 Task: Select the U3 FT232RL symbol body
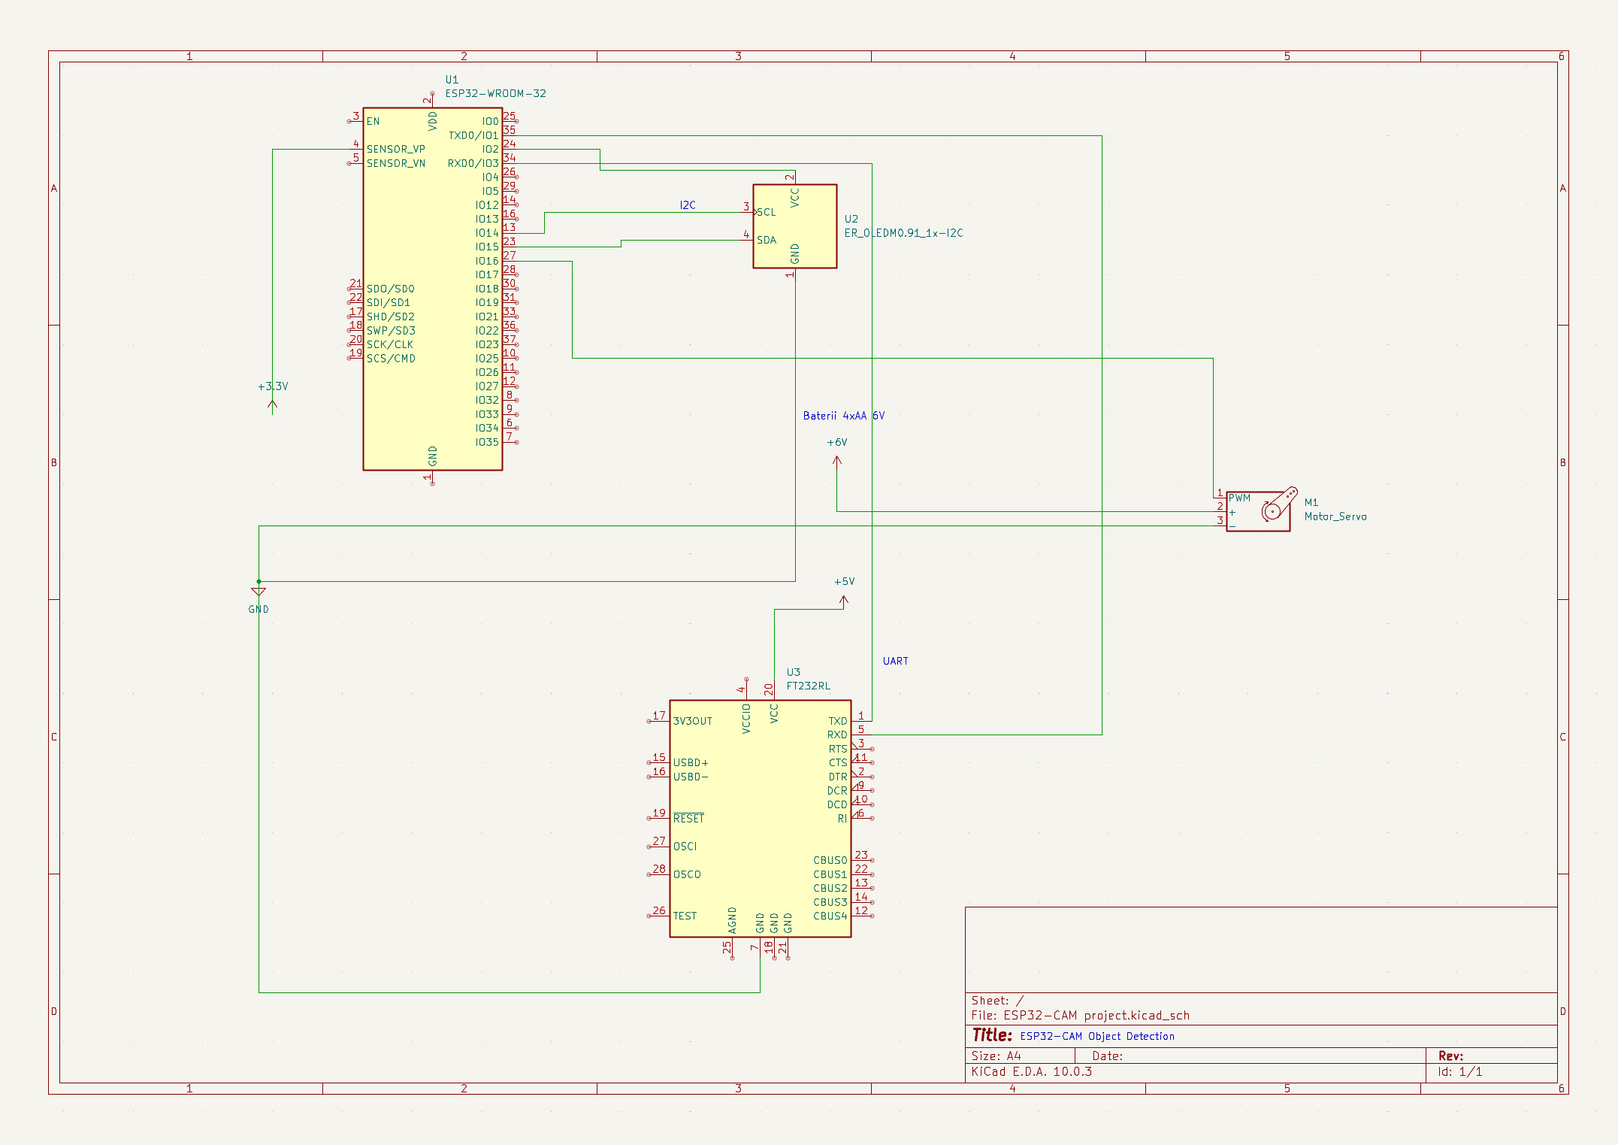point(760,819)
